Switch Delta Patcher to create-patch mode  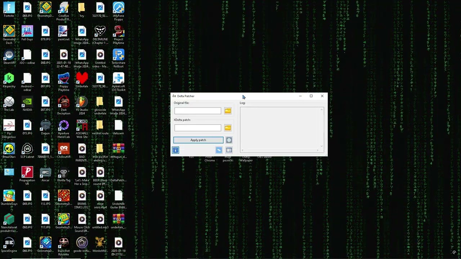tap(219, 150)
